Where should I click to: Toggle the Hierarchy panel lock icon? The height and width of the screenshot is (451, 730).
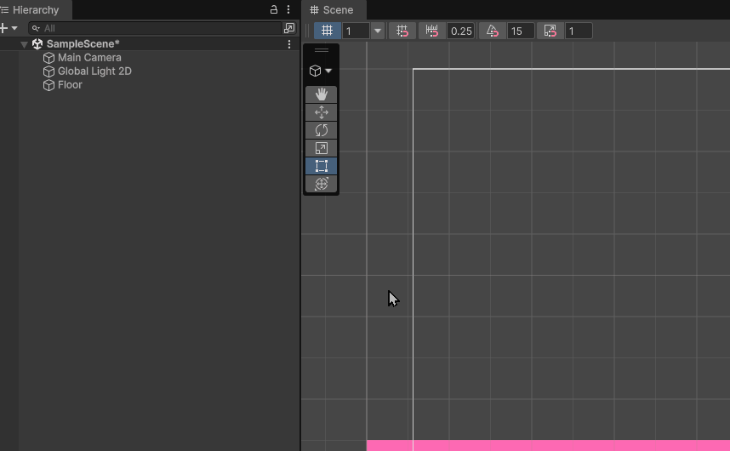tap(274, 9)
